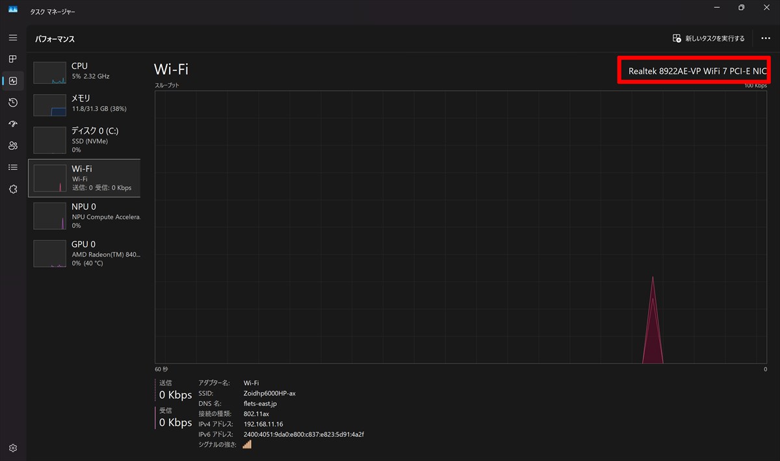
Task: Click the パフォーマンス page title
Action: 55,39
